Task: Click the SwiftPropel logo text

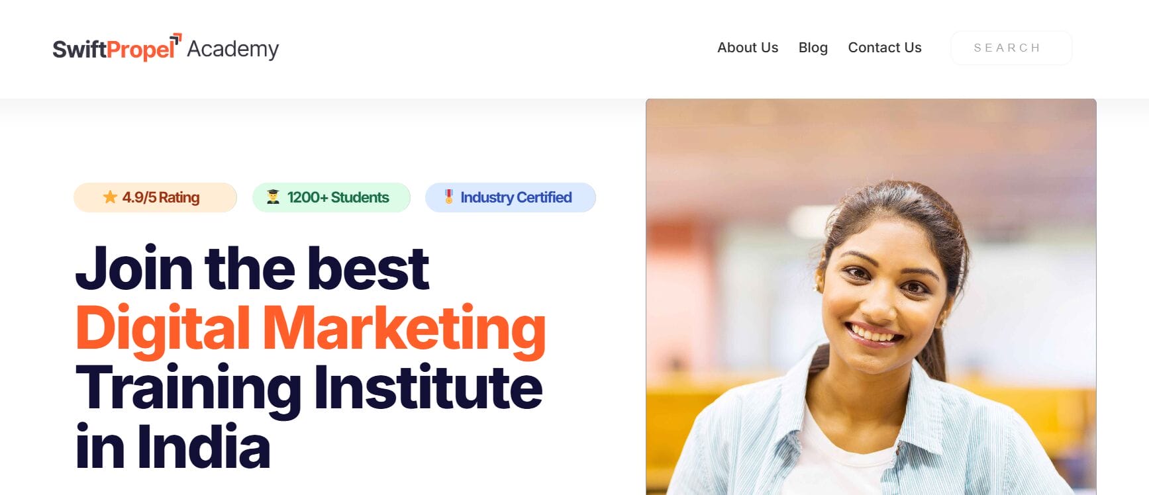Action: pos(113,50)
